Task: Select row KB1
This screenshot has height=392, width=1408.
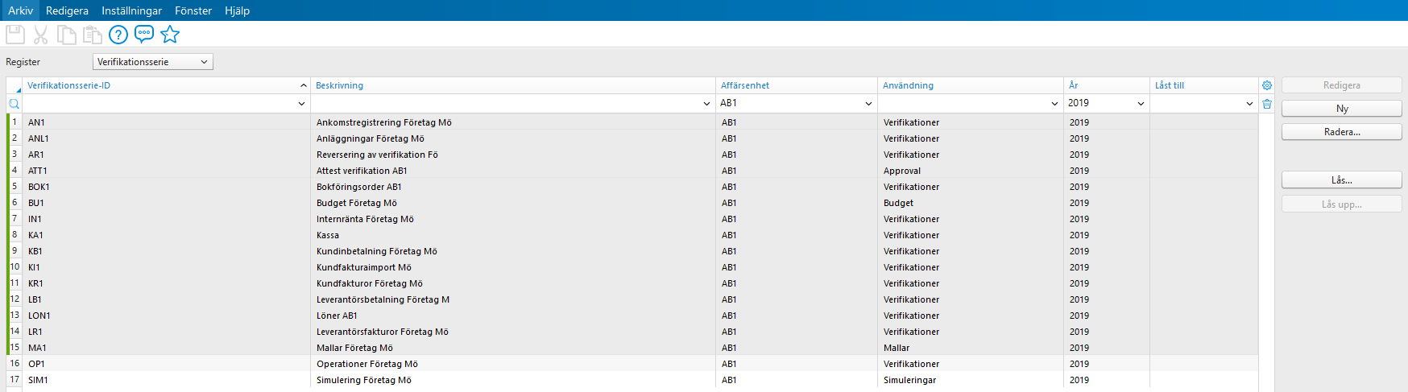Action: [x=632, y=251]
